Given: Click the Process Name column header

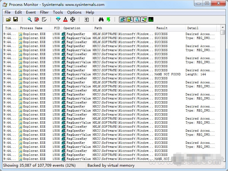Looking at the screenshot, I should pos(33,28).
